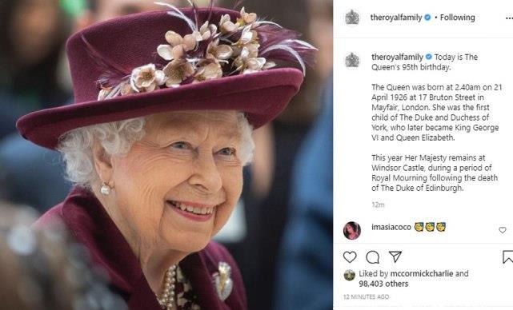This screenshot has height=310, width=513.
Task: Like the post with the heart icon
Action: (350, 257)
